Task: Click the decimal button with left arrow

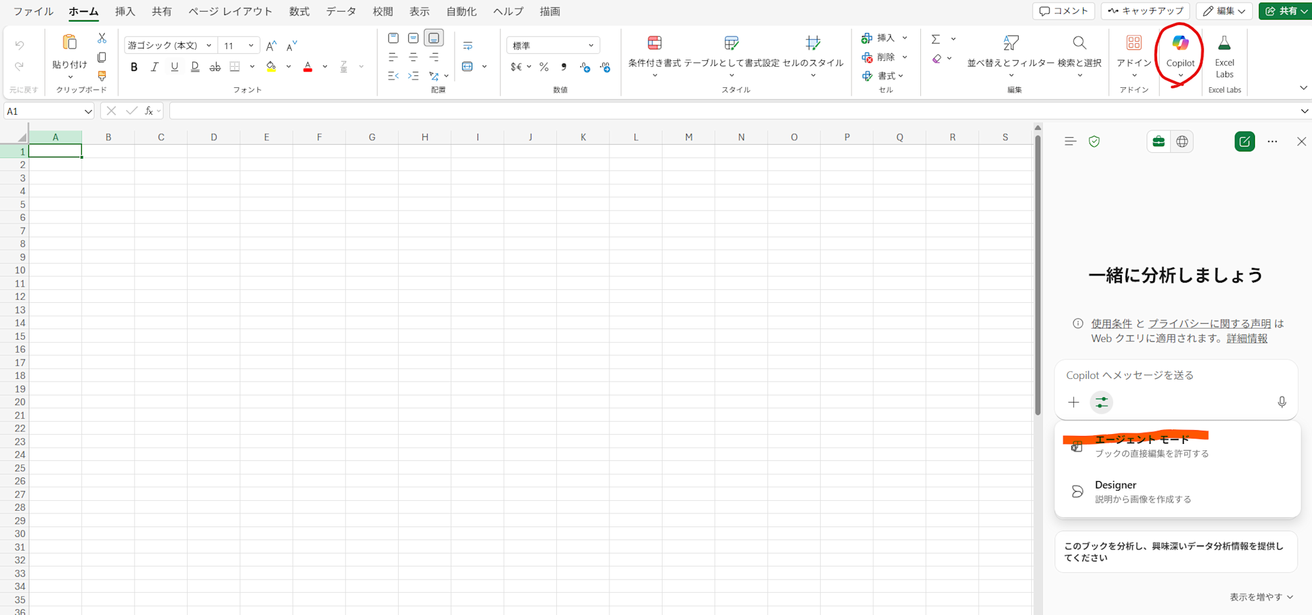Action: [x=584, y=67]
